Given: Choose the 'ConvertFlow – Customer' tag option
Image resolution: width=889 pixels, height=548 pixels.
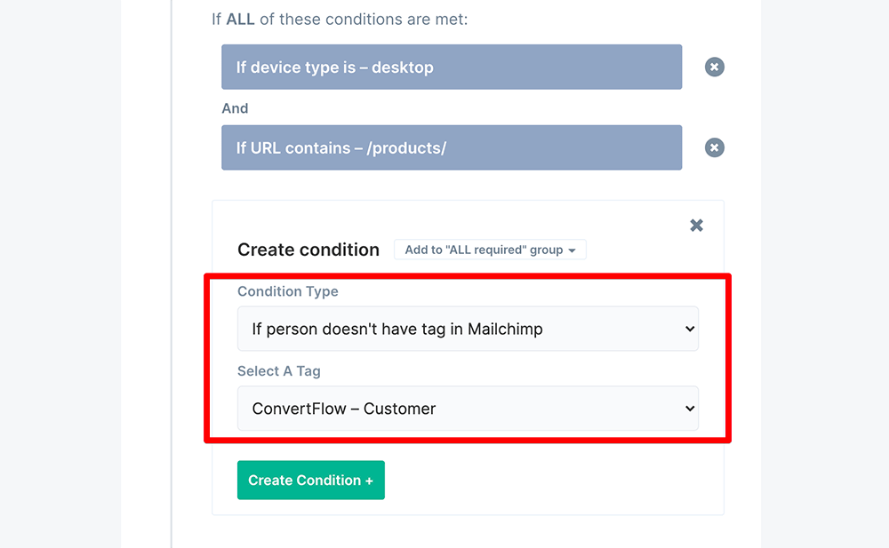Looking at the screenshot, I should (469, 409).
